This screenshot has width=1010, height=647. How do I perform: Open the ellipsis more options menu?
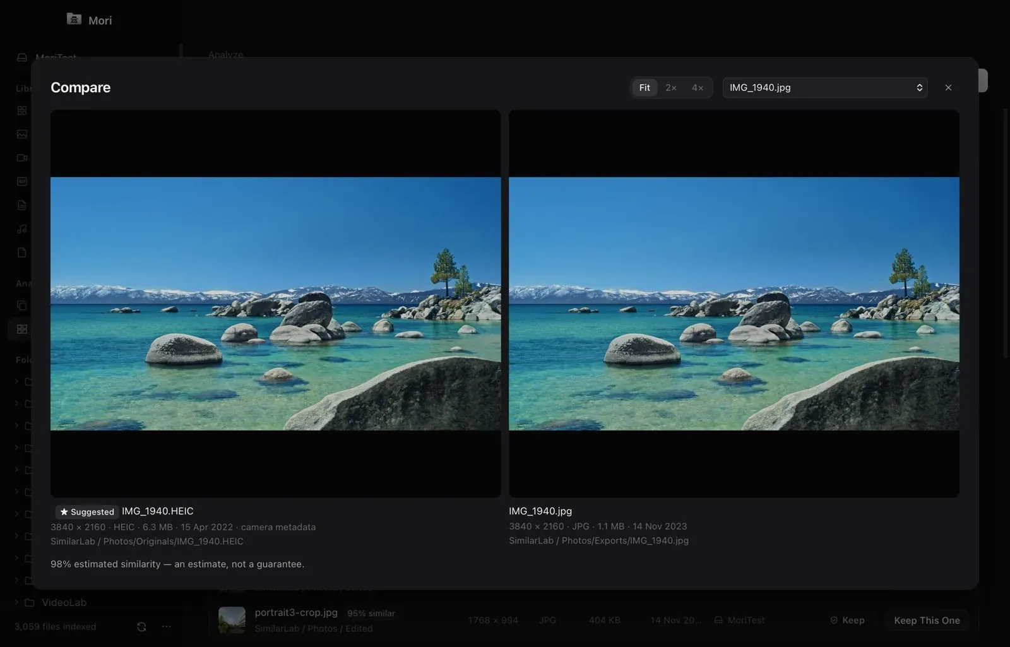(x=166, y=627)
